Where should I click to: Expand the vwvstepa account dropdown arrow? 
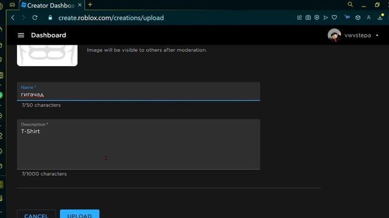click(x=377, y=35)
